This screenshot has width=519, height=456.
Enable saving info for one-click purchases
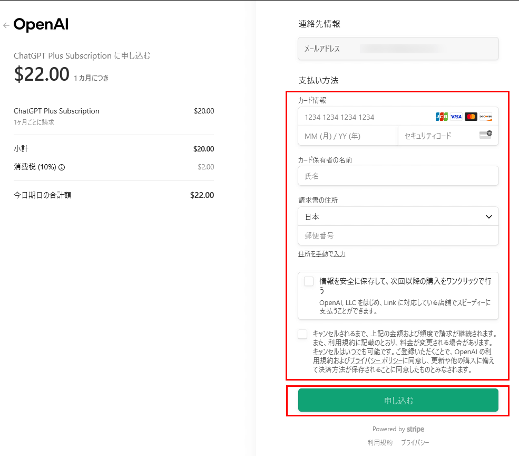(x=309, y=281)
